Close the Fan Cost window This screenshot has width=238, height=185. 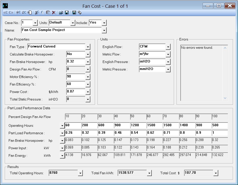pos(230,6)
